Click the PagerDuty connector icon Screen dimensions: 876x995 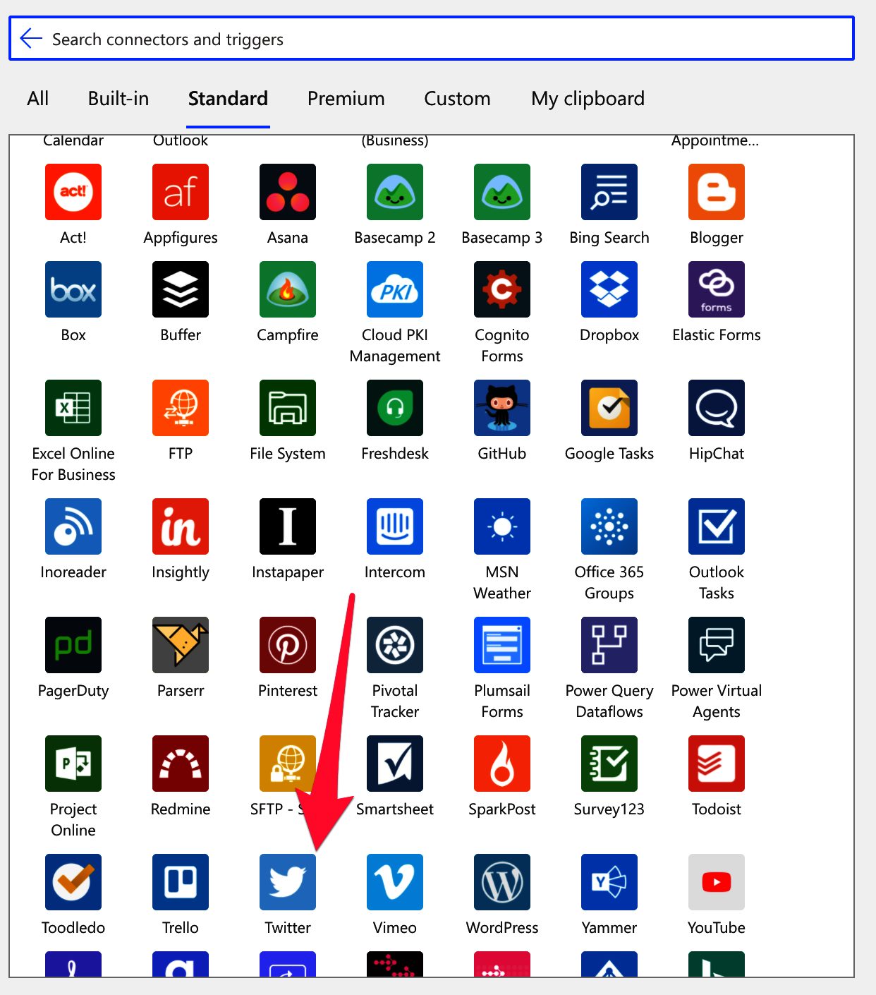73,645
